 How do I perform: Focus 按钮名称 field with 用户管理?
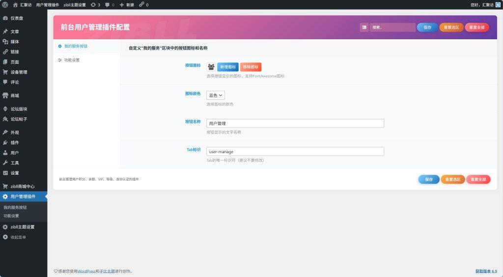(x=295, y=123)
